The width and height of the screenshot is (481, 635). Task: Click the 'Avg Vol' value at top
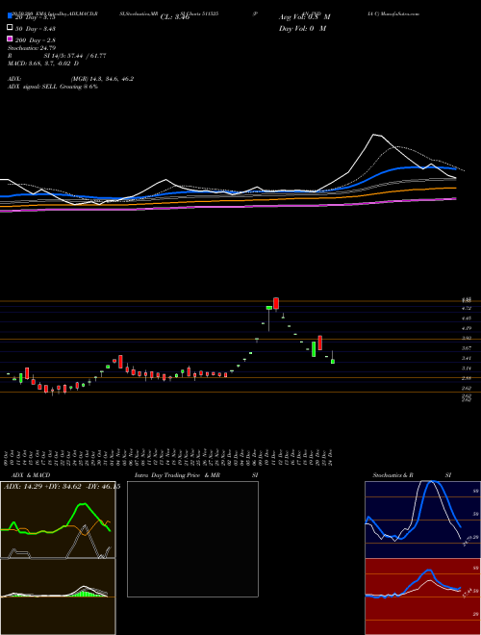pyautogui.click(x=304, y=17)
